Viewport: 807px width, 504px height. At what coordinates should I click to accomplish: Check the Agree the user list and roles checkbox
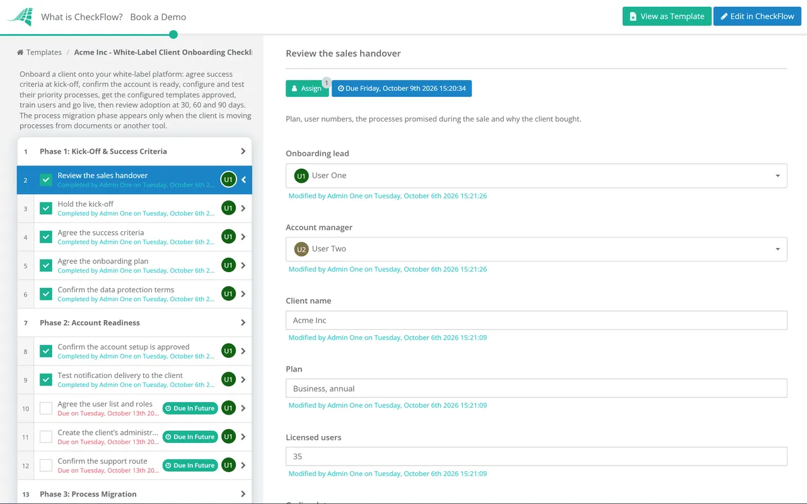click(x=46, y=408)
